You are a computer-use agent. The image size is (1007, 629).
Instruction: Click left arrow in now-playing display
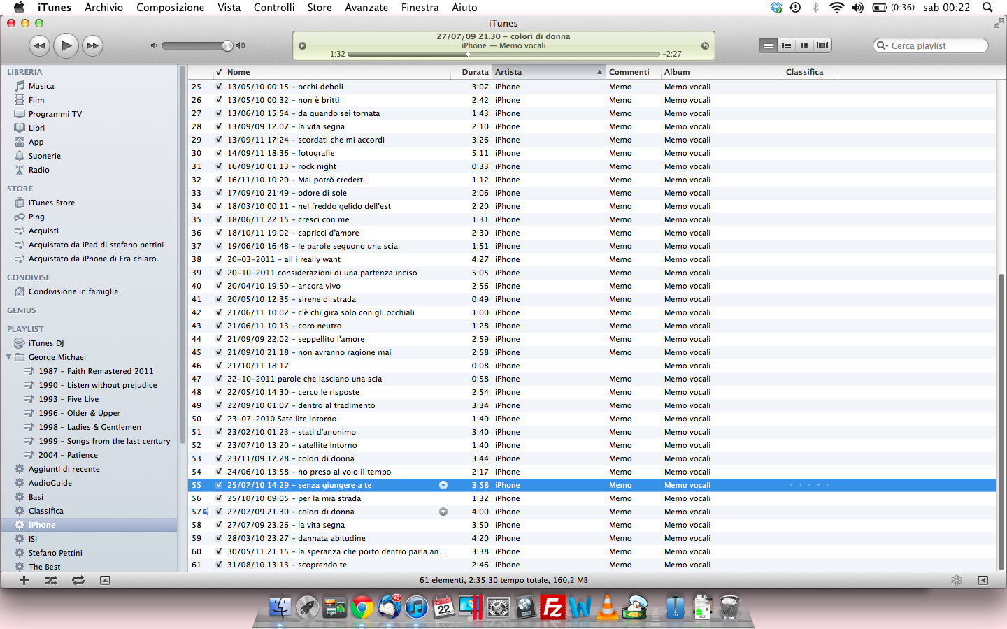click(x=302, y=46)
